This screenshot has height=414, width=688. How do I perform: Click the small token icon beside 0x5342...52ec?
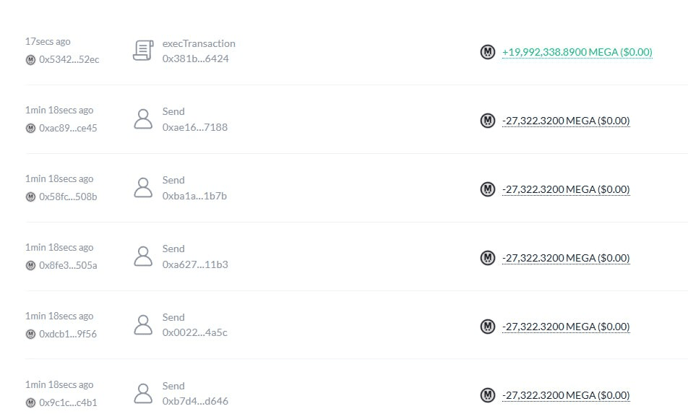[x=30, y=59]
